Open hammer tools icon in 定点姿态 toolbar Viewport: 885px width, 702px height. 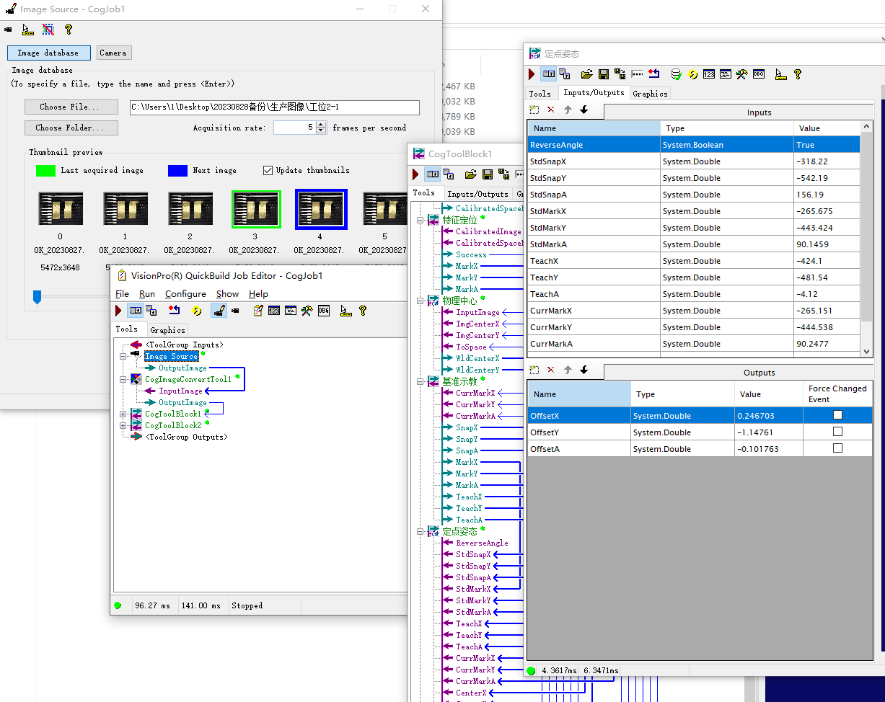coord(742,74)
